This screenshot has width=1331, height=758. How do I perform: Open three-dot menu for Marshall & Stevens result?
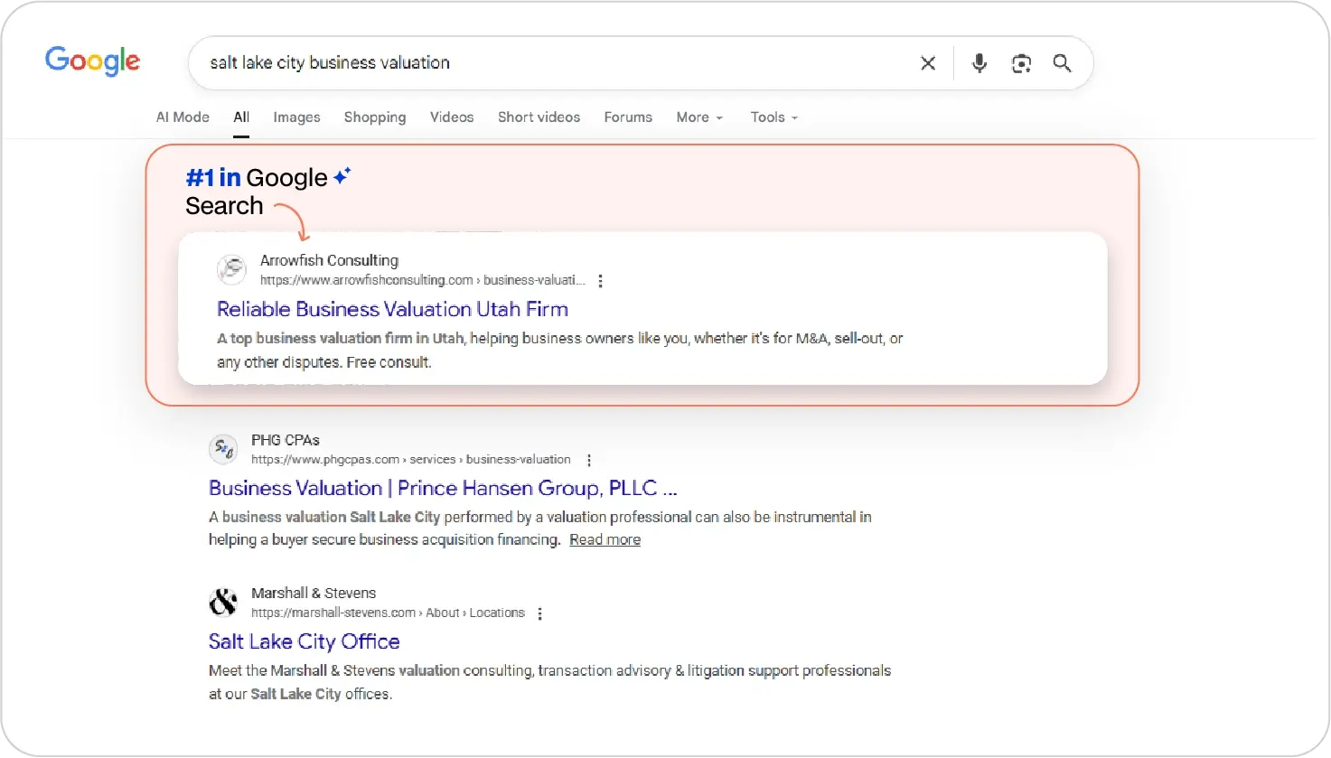[x=540, y=613]
